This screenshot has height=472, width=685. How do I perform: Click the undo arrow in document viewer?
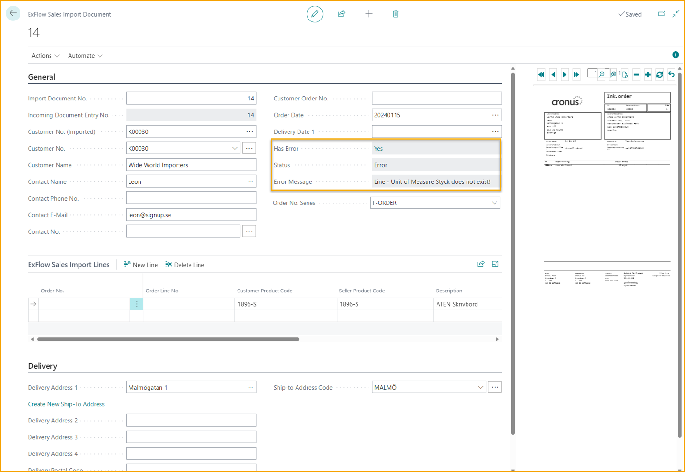click(x=671, y=74)
